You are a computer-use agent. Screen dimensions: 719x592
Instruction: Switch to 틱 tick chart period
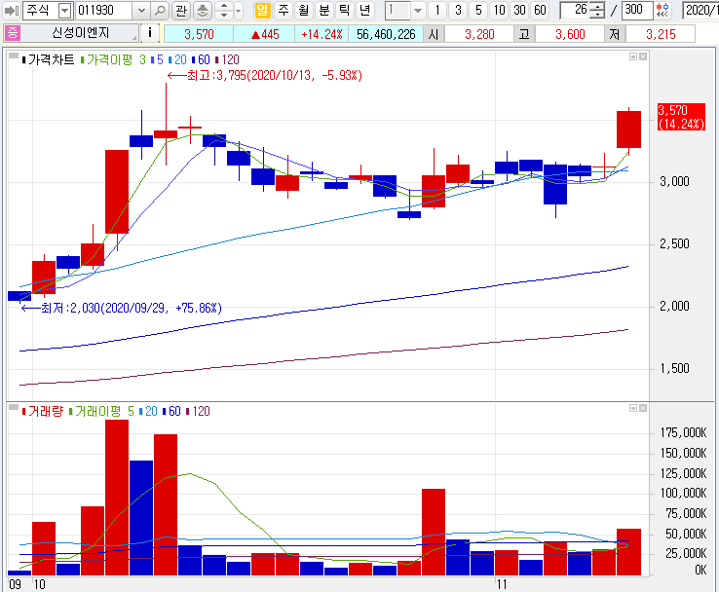click(344, 10)
